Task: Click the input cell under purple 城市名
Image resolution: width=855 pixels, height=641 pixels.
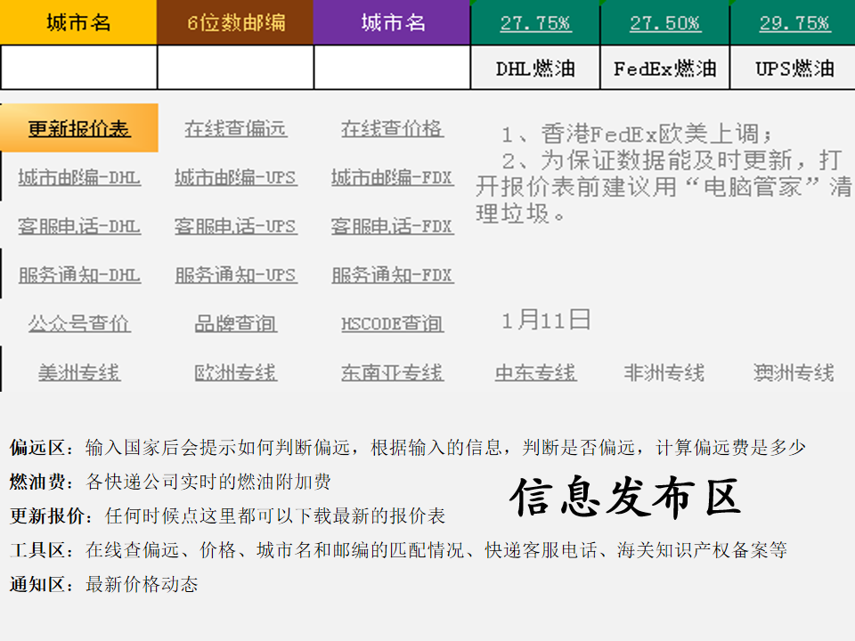Action: [x=392, y=68]
